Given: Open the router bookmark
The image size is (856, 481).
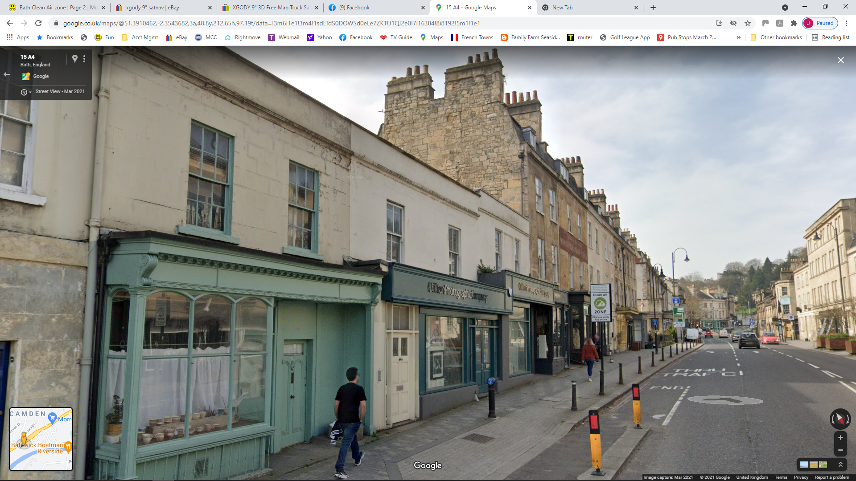Looking at the screenshot, I should pyautogui.click(x=580, y=37).
